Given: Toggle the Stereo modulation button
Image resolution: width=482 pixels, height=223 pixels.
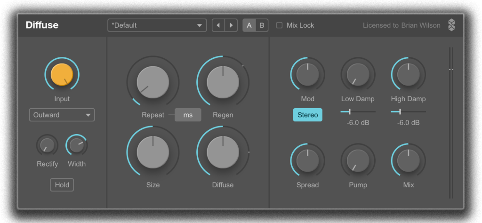Looking at the screenshot, I should click(307, 115).
